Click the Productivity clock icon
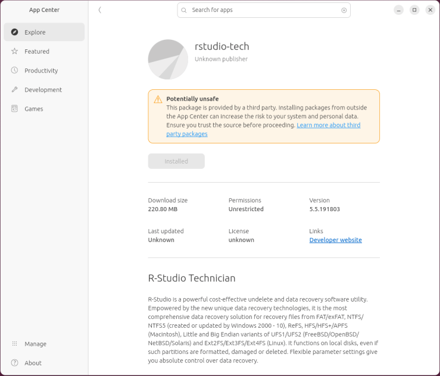Viewport: 440px width, 376px height. click(15, 70)
